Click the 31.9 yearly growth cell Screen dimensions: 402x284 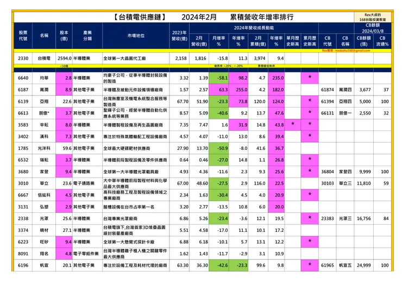coord(238,125)
